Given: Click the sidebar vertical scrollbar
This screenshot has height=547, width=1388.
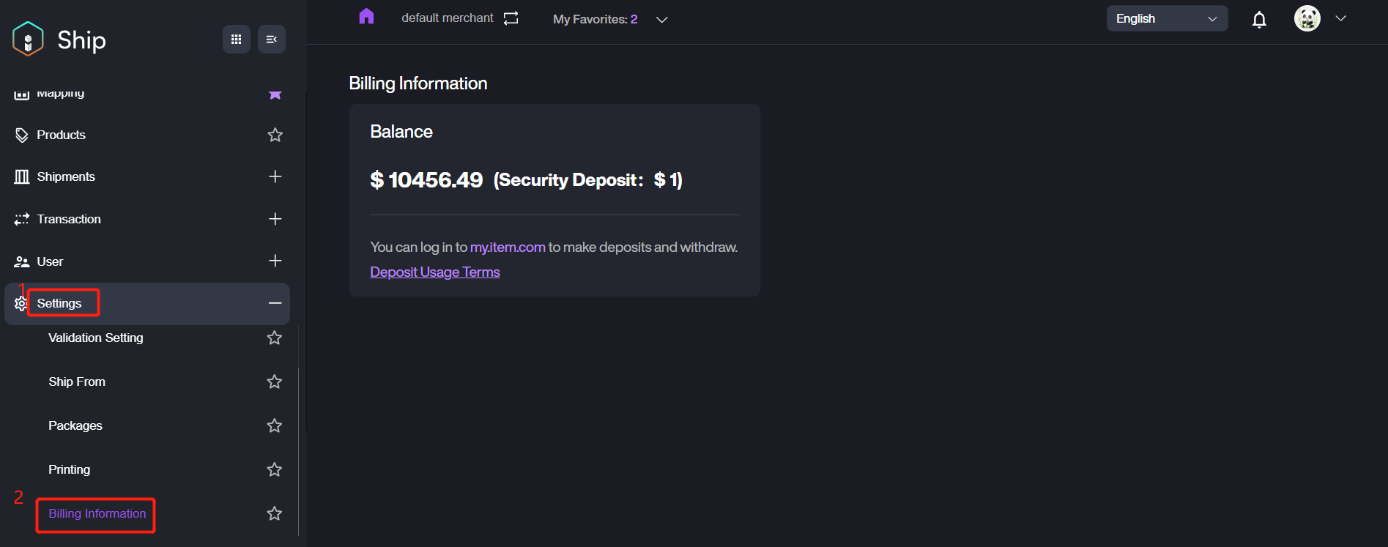Looking at the screenshot, I should click(298, 450).
